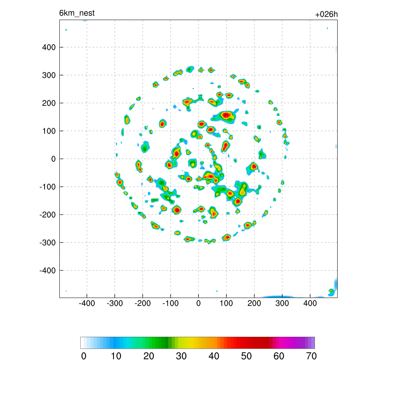
Task: Click the colorbar label 20
Action: pos(148,356)
